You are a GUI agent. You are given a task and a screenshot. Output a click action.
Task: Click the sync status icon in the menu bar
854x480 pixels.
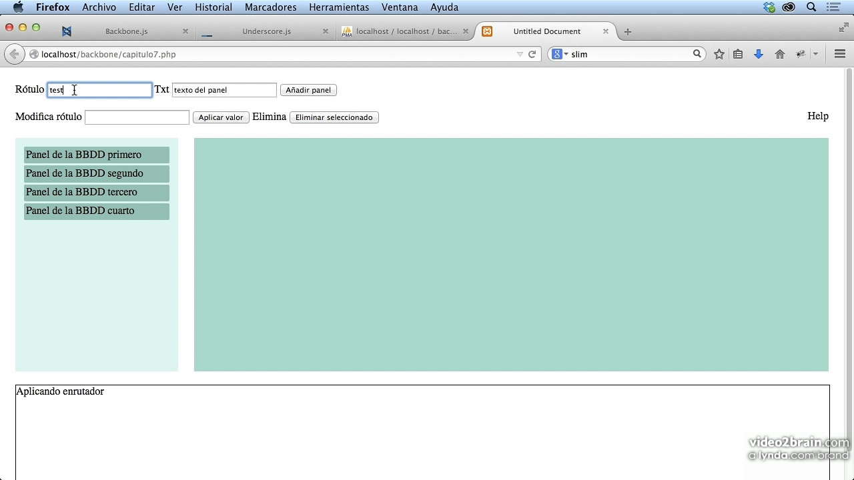[769, 7]
